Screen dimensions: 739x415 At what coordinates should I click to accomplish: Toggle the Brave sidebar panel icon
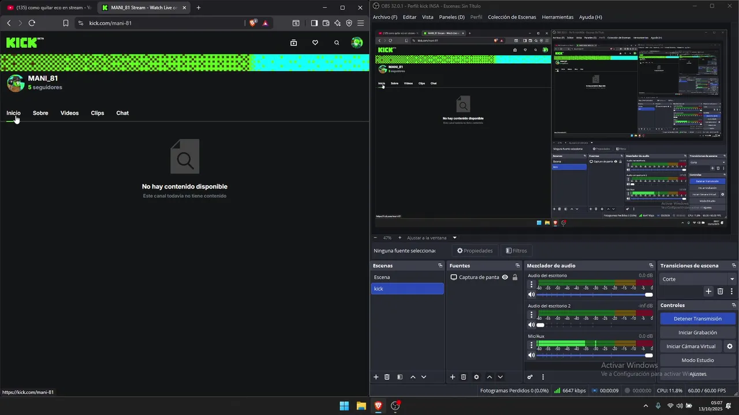314,23
